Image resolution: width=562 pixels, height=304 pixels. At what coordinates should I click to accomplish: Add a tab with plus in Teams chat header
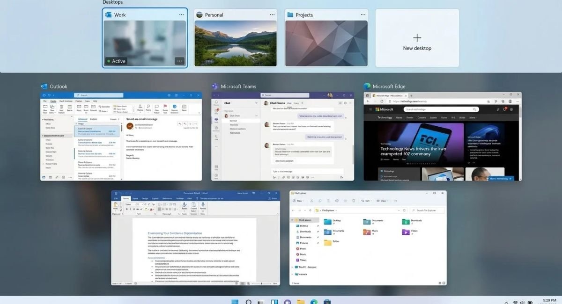click(x=302, y=103)
